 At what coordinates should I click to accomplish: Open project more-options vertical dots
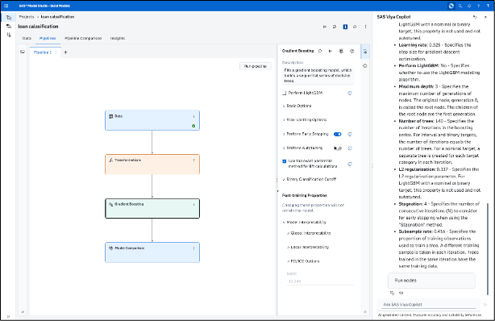click(365, 27)
